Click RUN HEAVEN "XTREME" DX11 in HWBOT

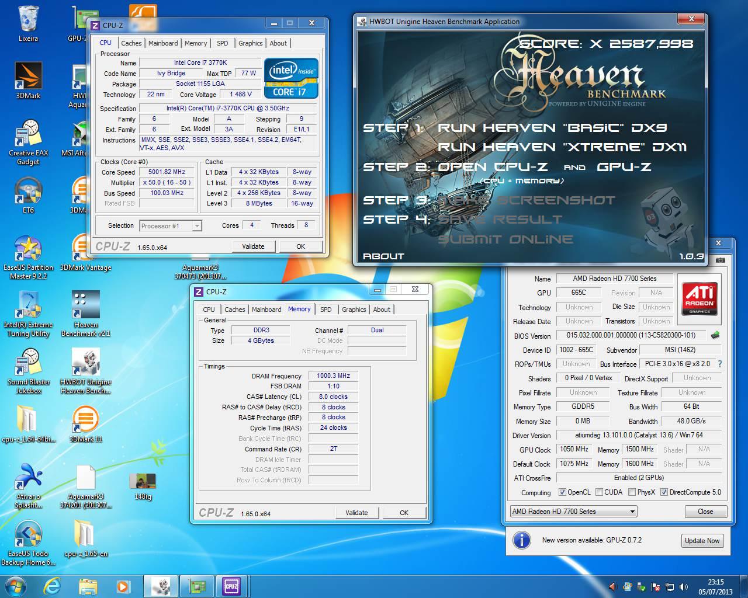[562, 147]
